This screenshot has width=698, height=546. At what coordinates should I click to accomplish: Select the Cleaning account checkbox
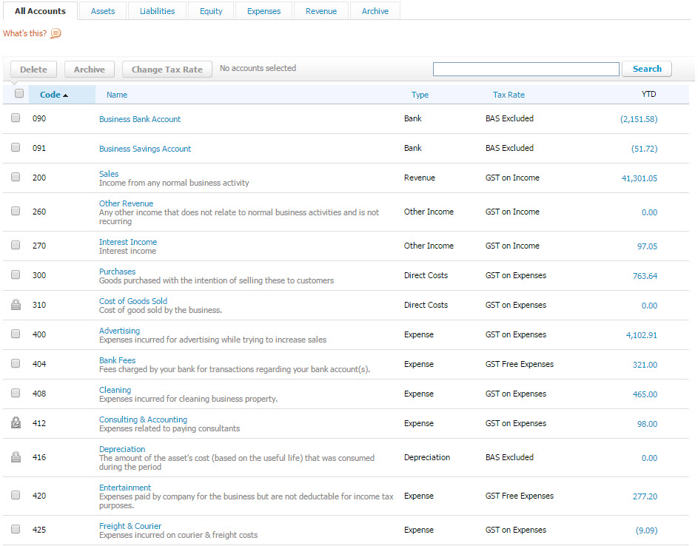pos(16,394)
